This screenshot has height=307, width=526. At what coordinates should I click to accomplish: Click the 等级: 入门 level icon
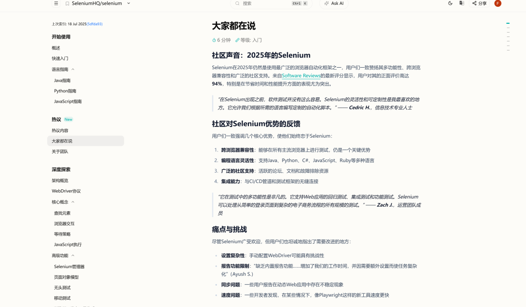pos(237,40)
